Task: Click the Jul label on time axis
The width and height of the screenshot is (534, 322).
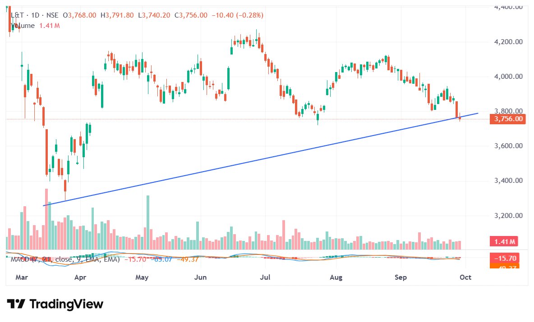Action: pos(265,277)
